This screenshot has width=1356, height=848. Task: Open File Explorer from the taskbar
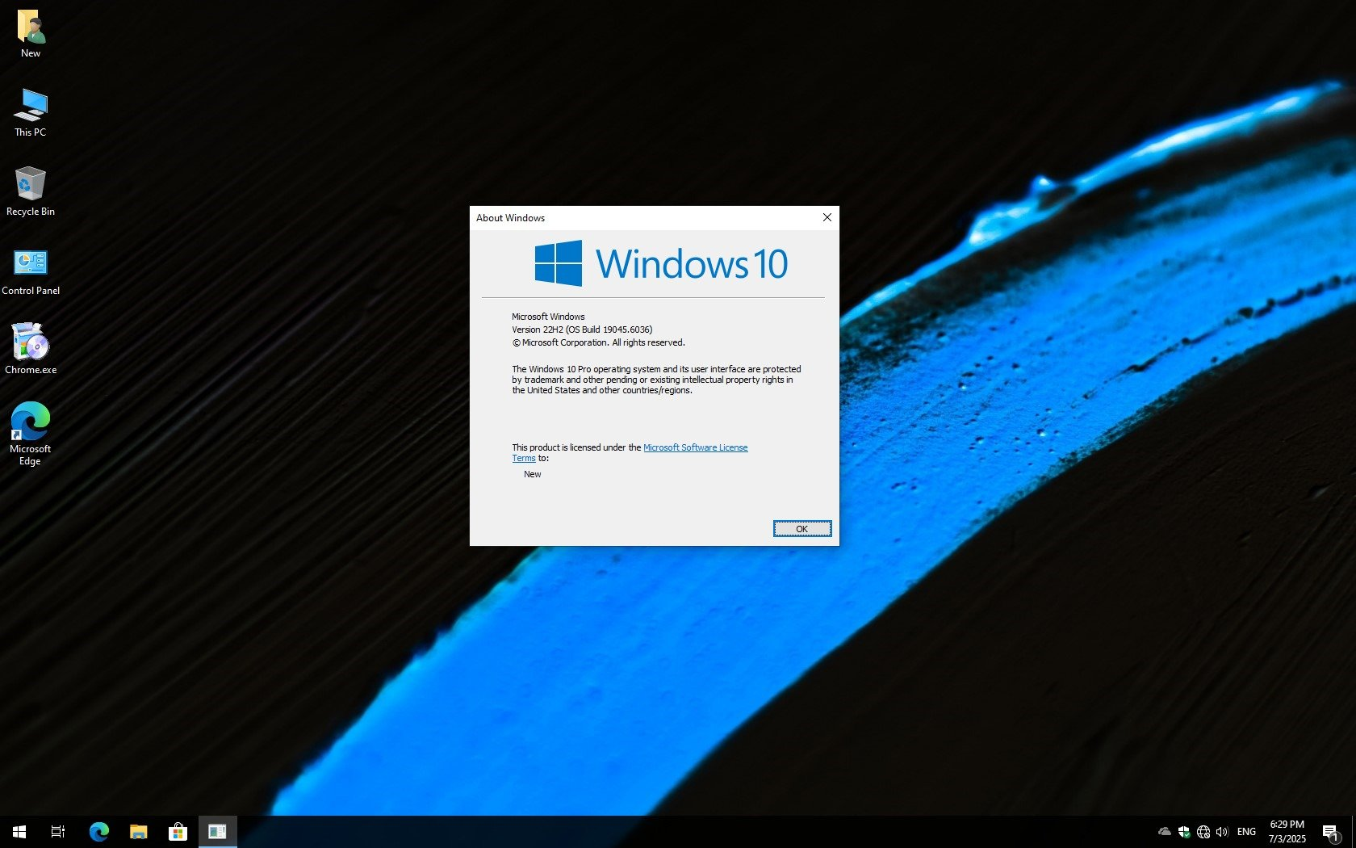[x=137, y=831]
